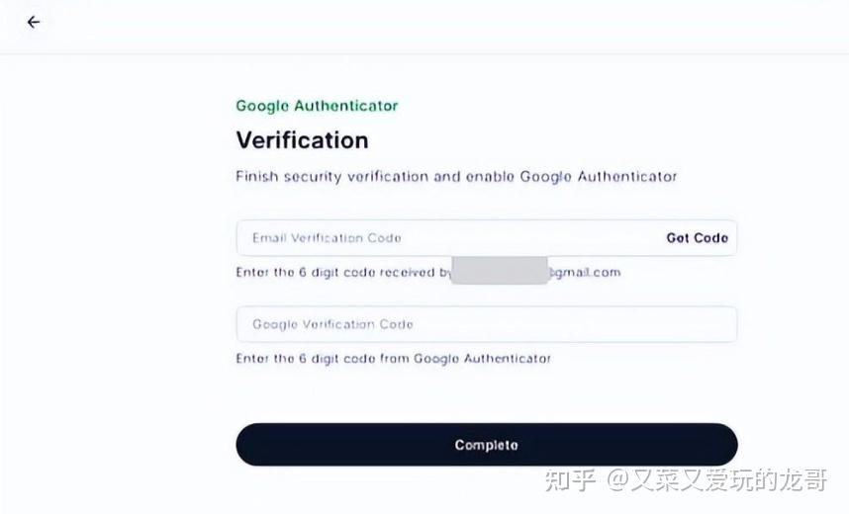
Task: Focus the Email Verification Code input field
Action: 445,238
